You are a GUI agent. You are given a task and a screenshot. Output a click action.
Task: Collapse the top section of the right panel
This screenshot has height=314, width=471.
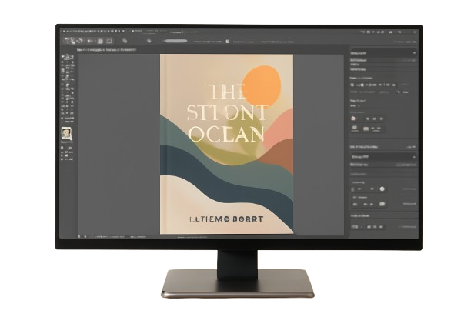pyautogui.click(x=413, y=53)
